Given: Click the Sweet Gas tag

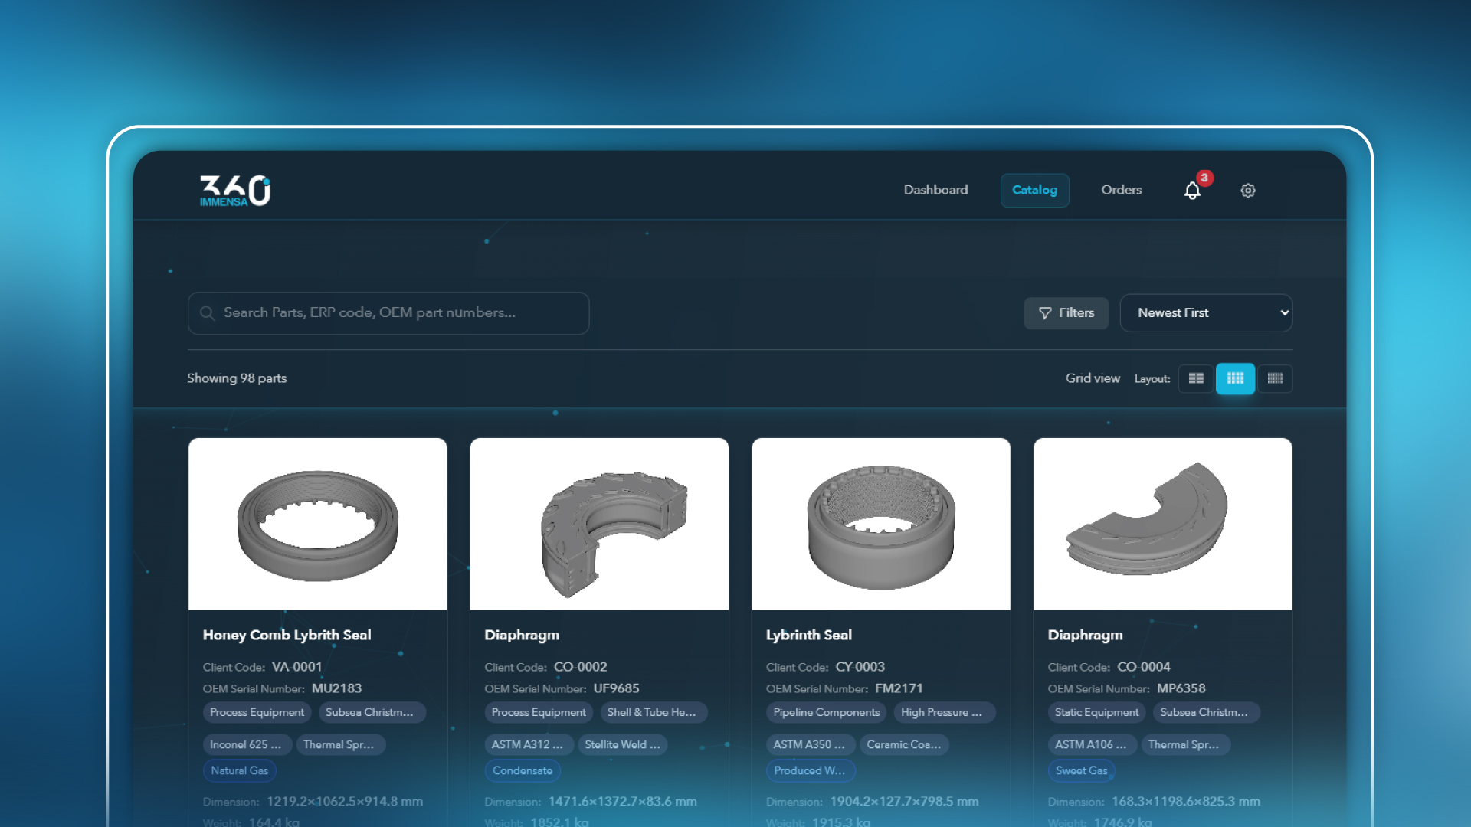Looking at the screenshot, I should pos(1082,770).
